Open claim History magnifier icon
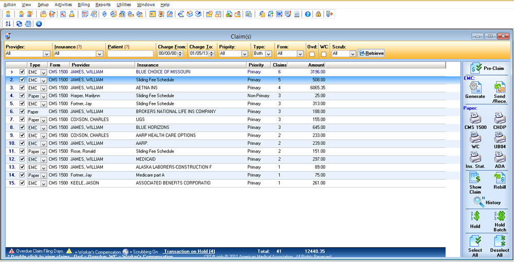The width and height of the screenshot is (514, 262). pyautogui.click(x=479, y=202)
